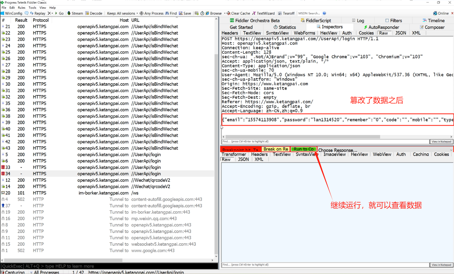Click the QuickExec command box
This screenshot has height=274, width=454.
point(109,266)
